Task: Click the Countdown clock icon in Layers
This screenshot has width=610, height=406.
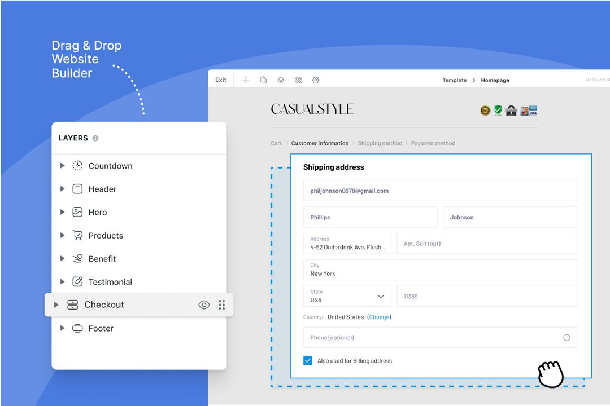Action: [77, 166]
